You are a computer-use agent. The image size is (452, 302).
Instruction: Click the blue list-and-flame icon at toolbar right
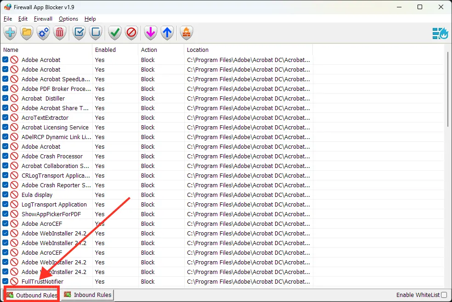click(x=440, y=33)
